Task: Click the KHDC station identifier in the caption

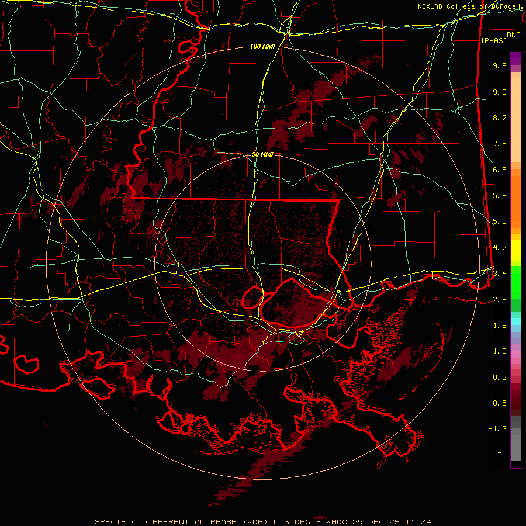Action: (337, 522)
